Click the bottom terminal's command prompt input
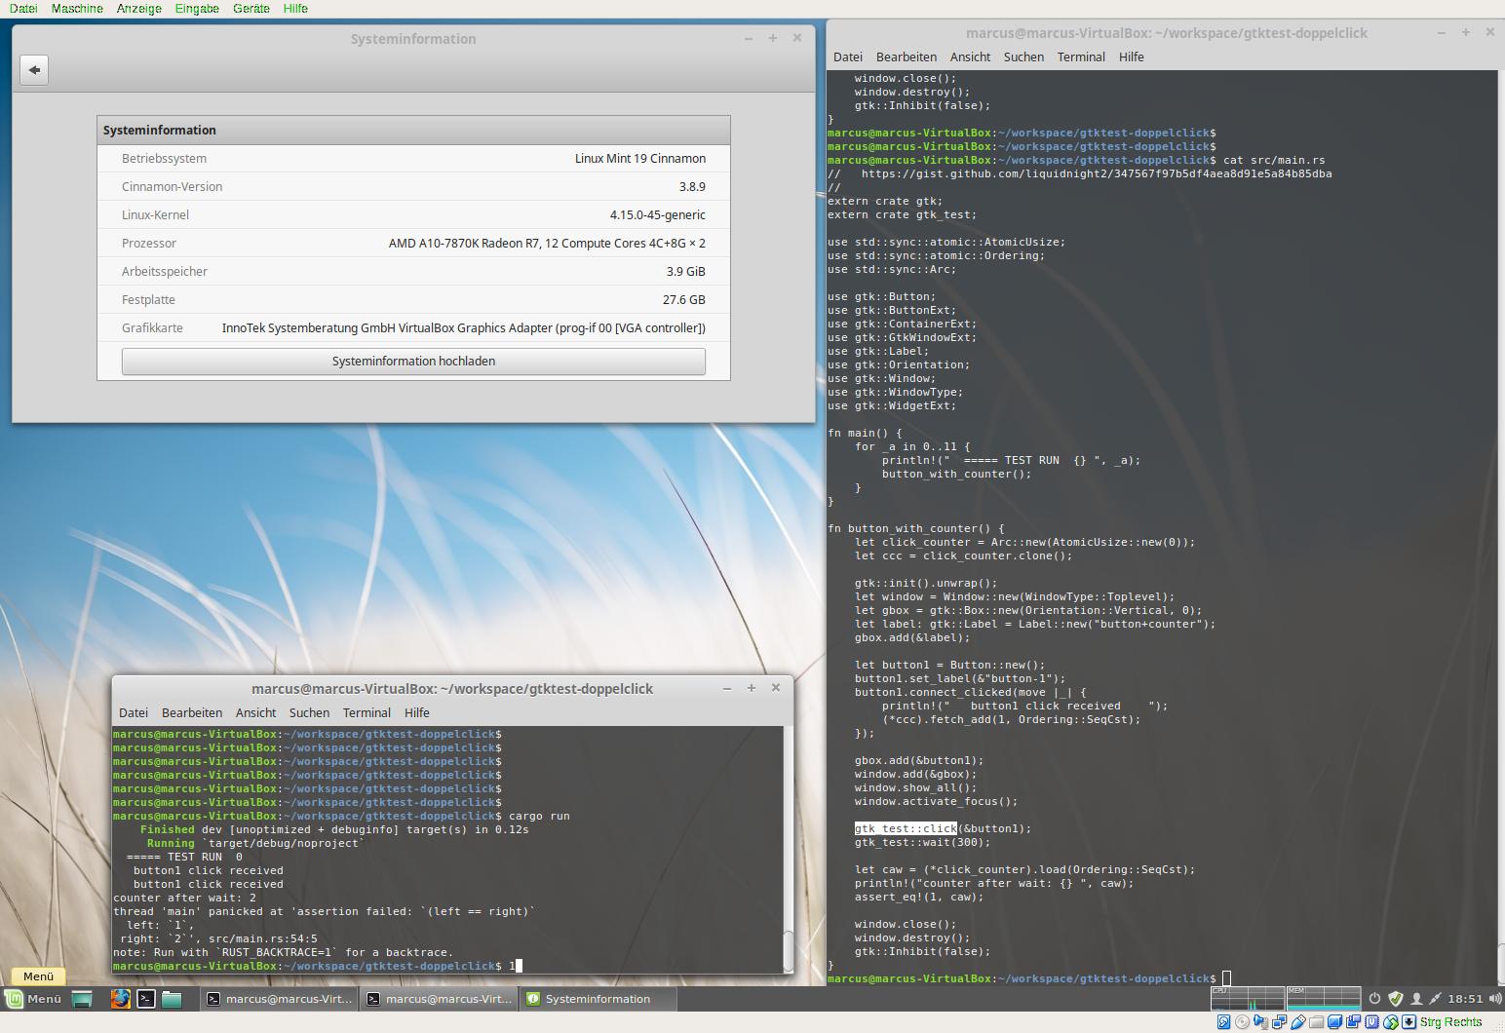The width and height of the screenshot is (1505, 1033). pyautogui.click(x=516, y=966)
